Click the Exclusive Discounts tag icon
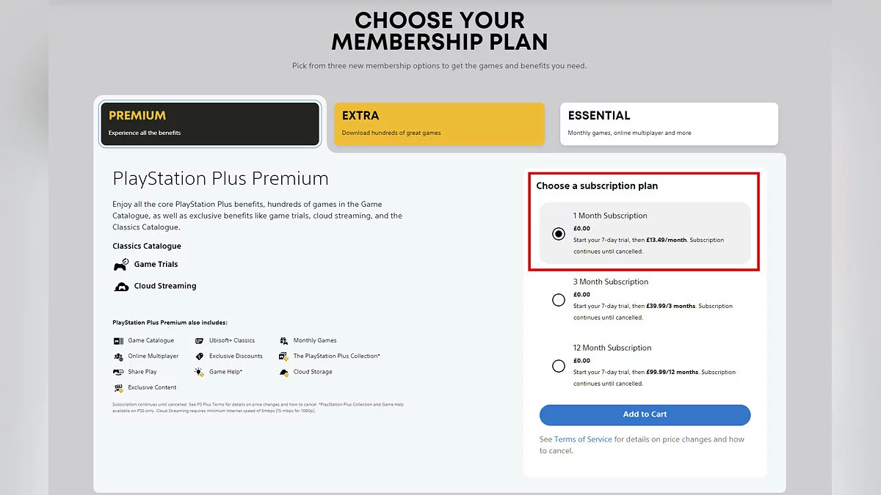Image resolution: width=881 pixels, height=495 pixels. click(x=199, y=356)
